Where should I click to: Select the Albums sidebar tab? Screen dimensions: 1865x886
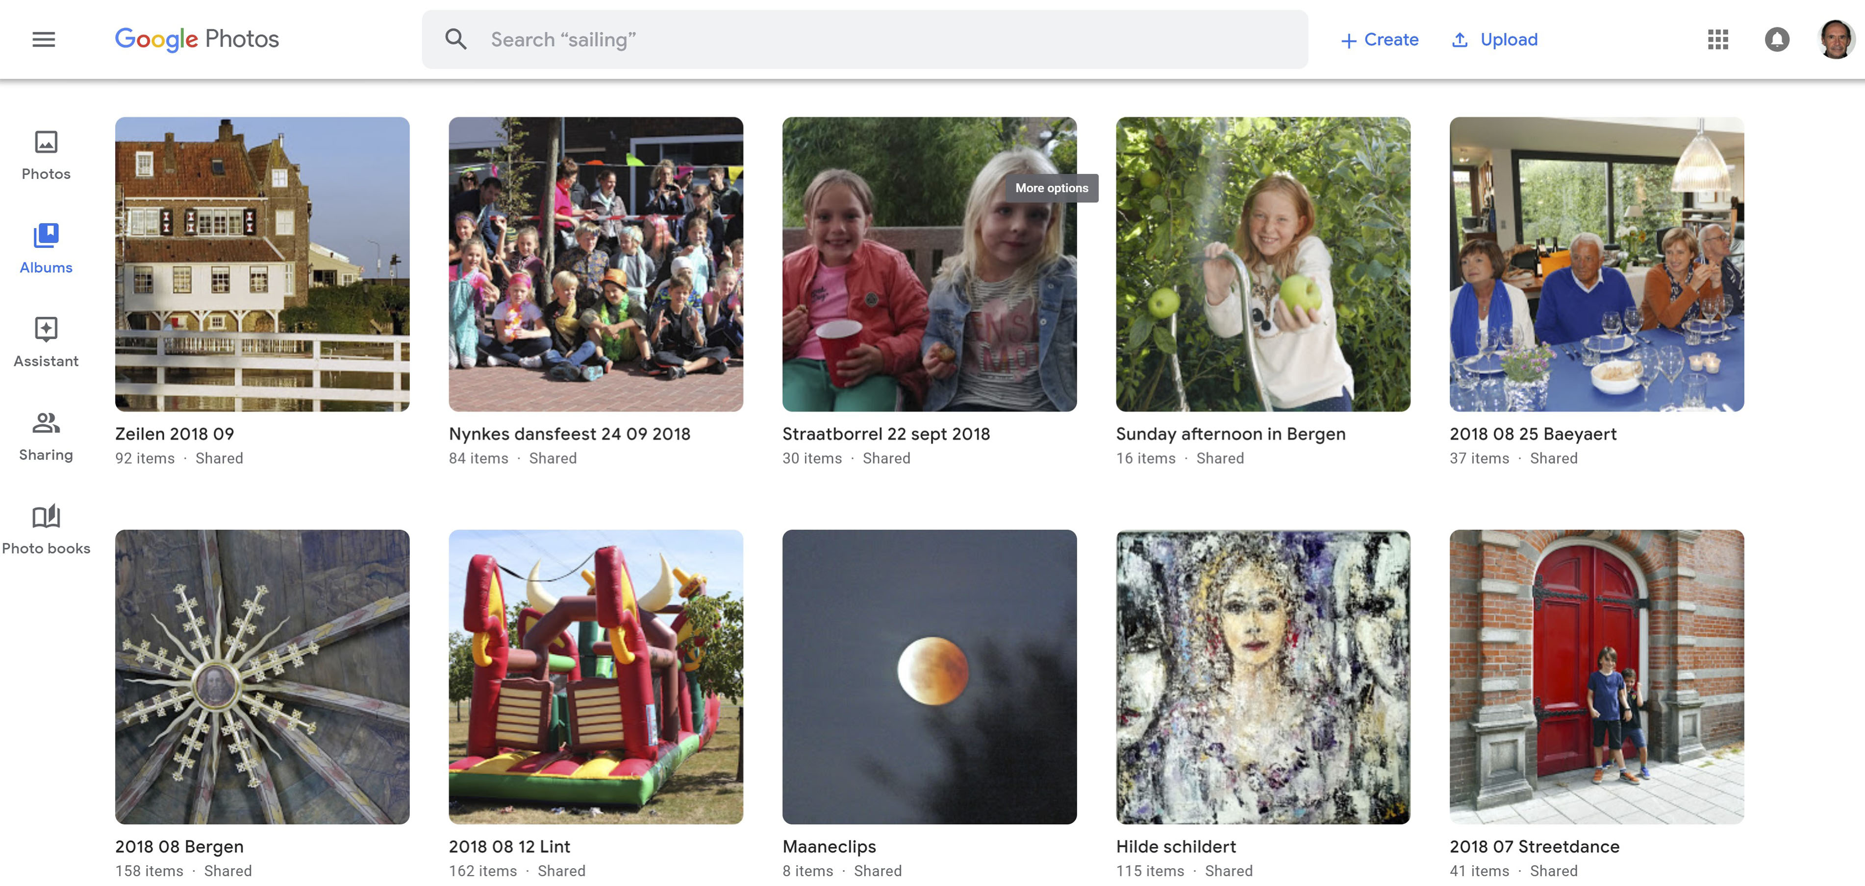click(46, 248)
